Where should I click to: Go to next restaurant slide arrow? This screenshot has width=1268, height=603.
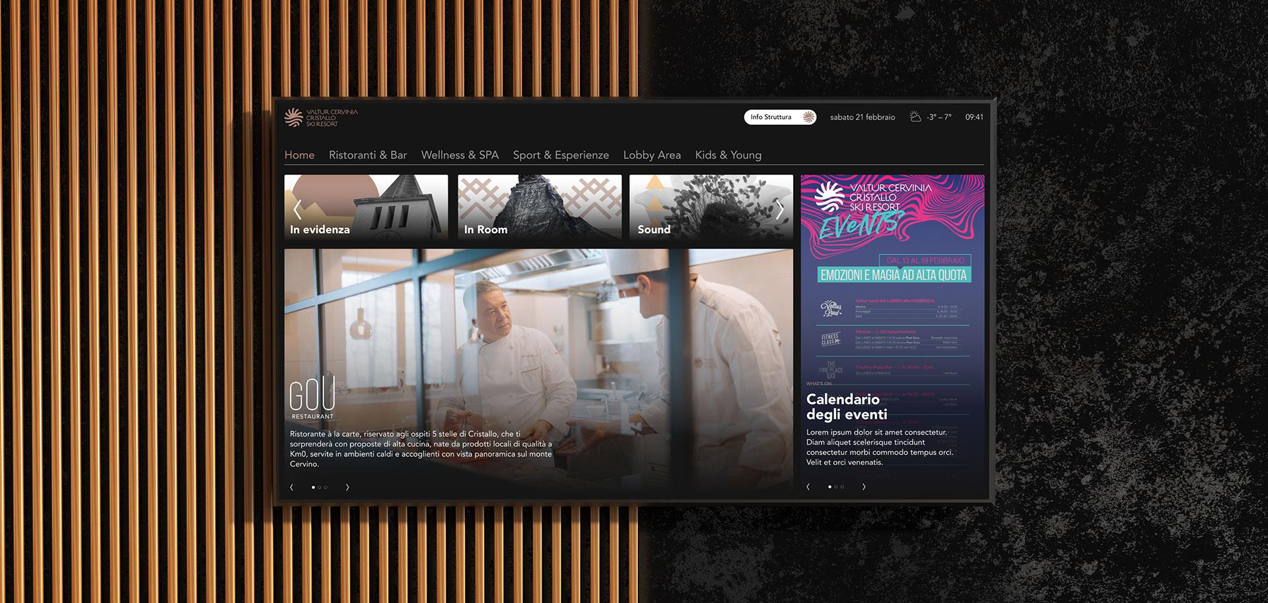[x=347, y=487]
